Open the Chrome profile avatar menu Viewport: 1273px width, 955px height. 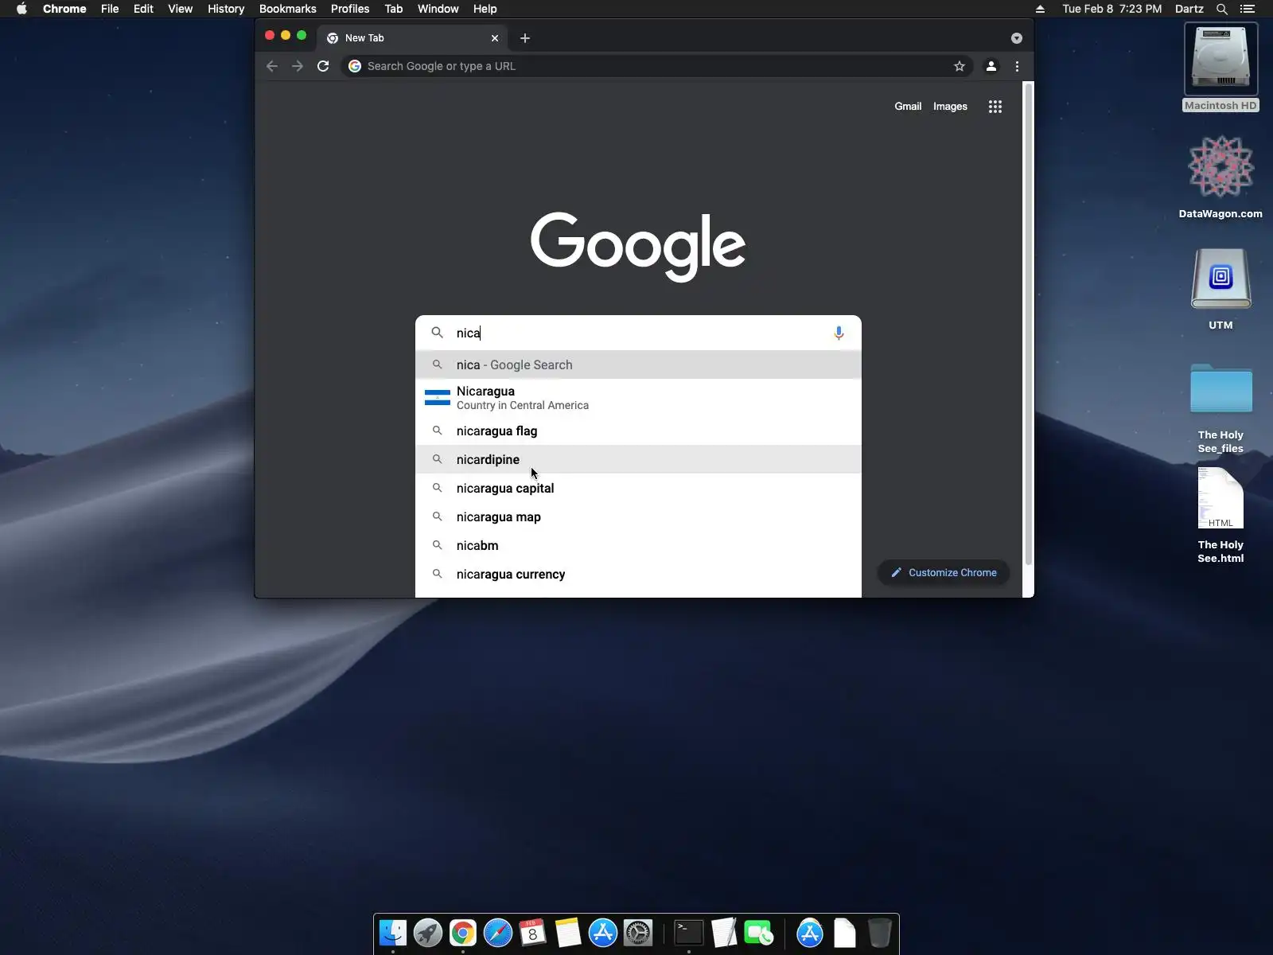pyautogui.click(x=991, y=66)
